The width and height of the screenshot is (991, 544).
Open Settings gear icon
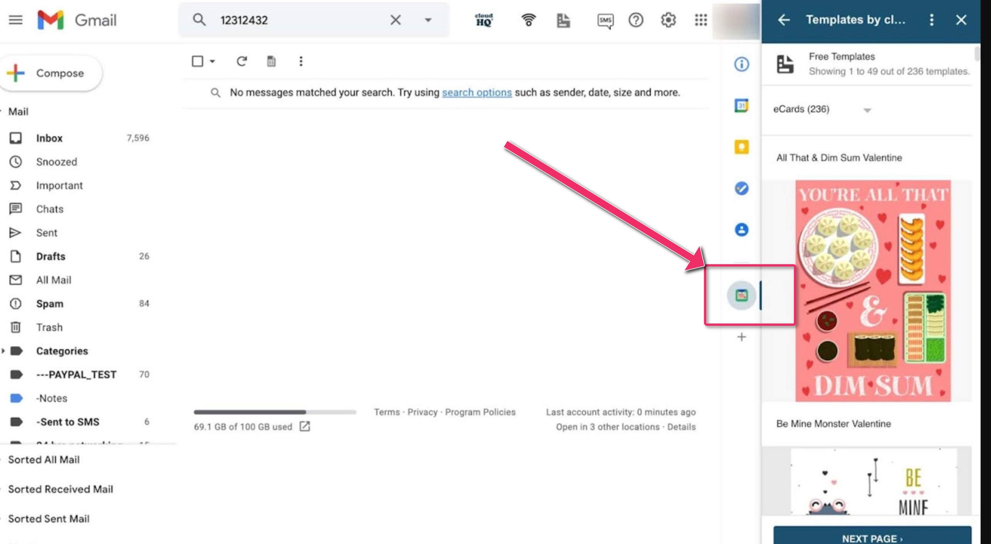(x=668, y=20)
